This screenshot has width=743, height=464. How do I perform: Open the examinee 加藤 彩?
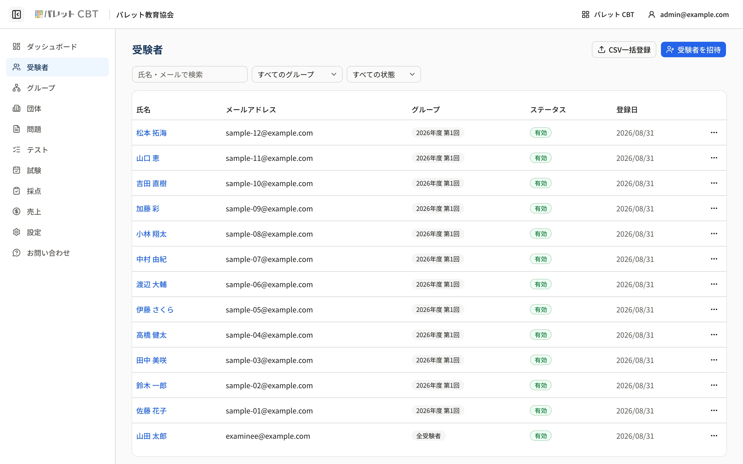(x=148, y=209)
